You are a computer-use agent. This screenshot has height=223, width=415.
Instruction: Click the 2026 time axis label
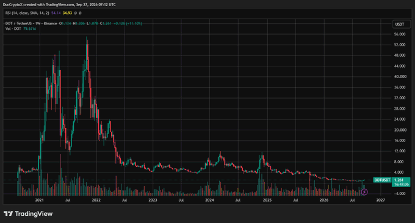click(324, 200)
